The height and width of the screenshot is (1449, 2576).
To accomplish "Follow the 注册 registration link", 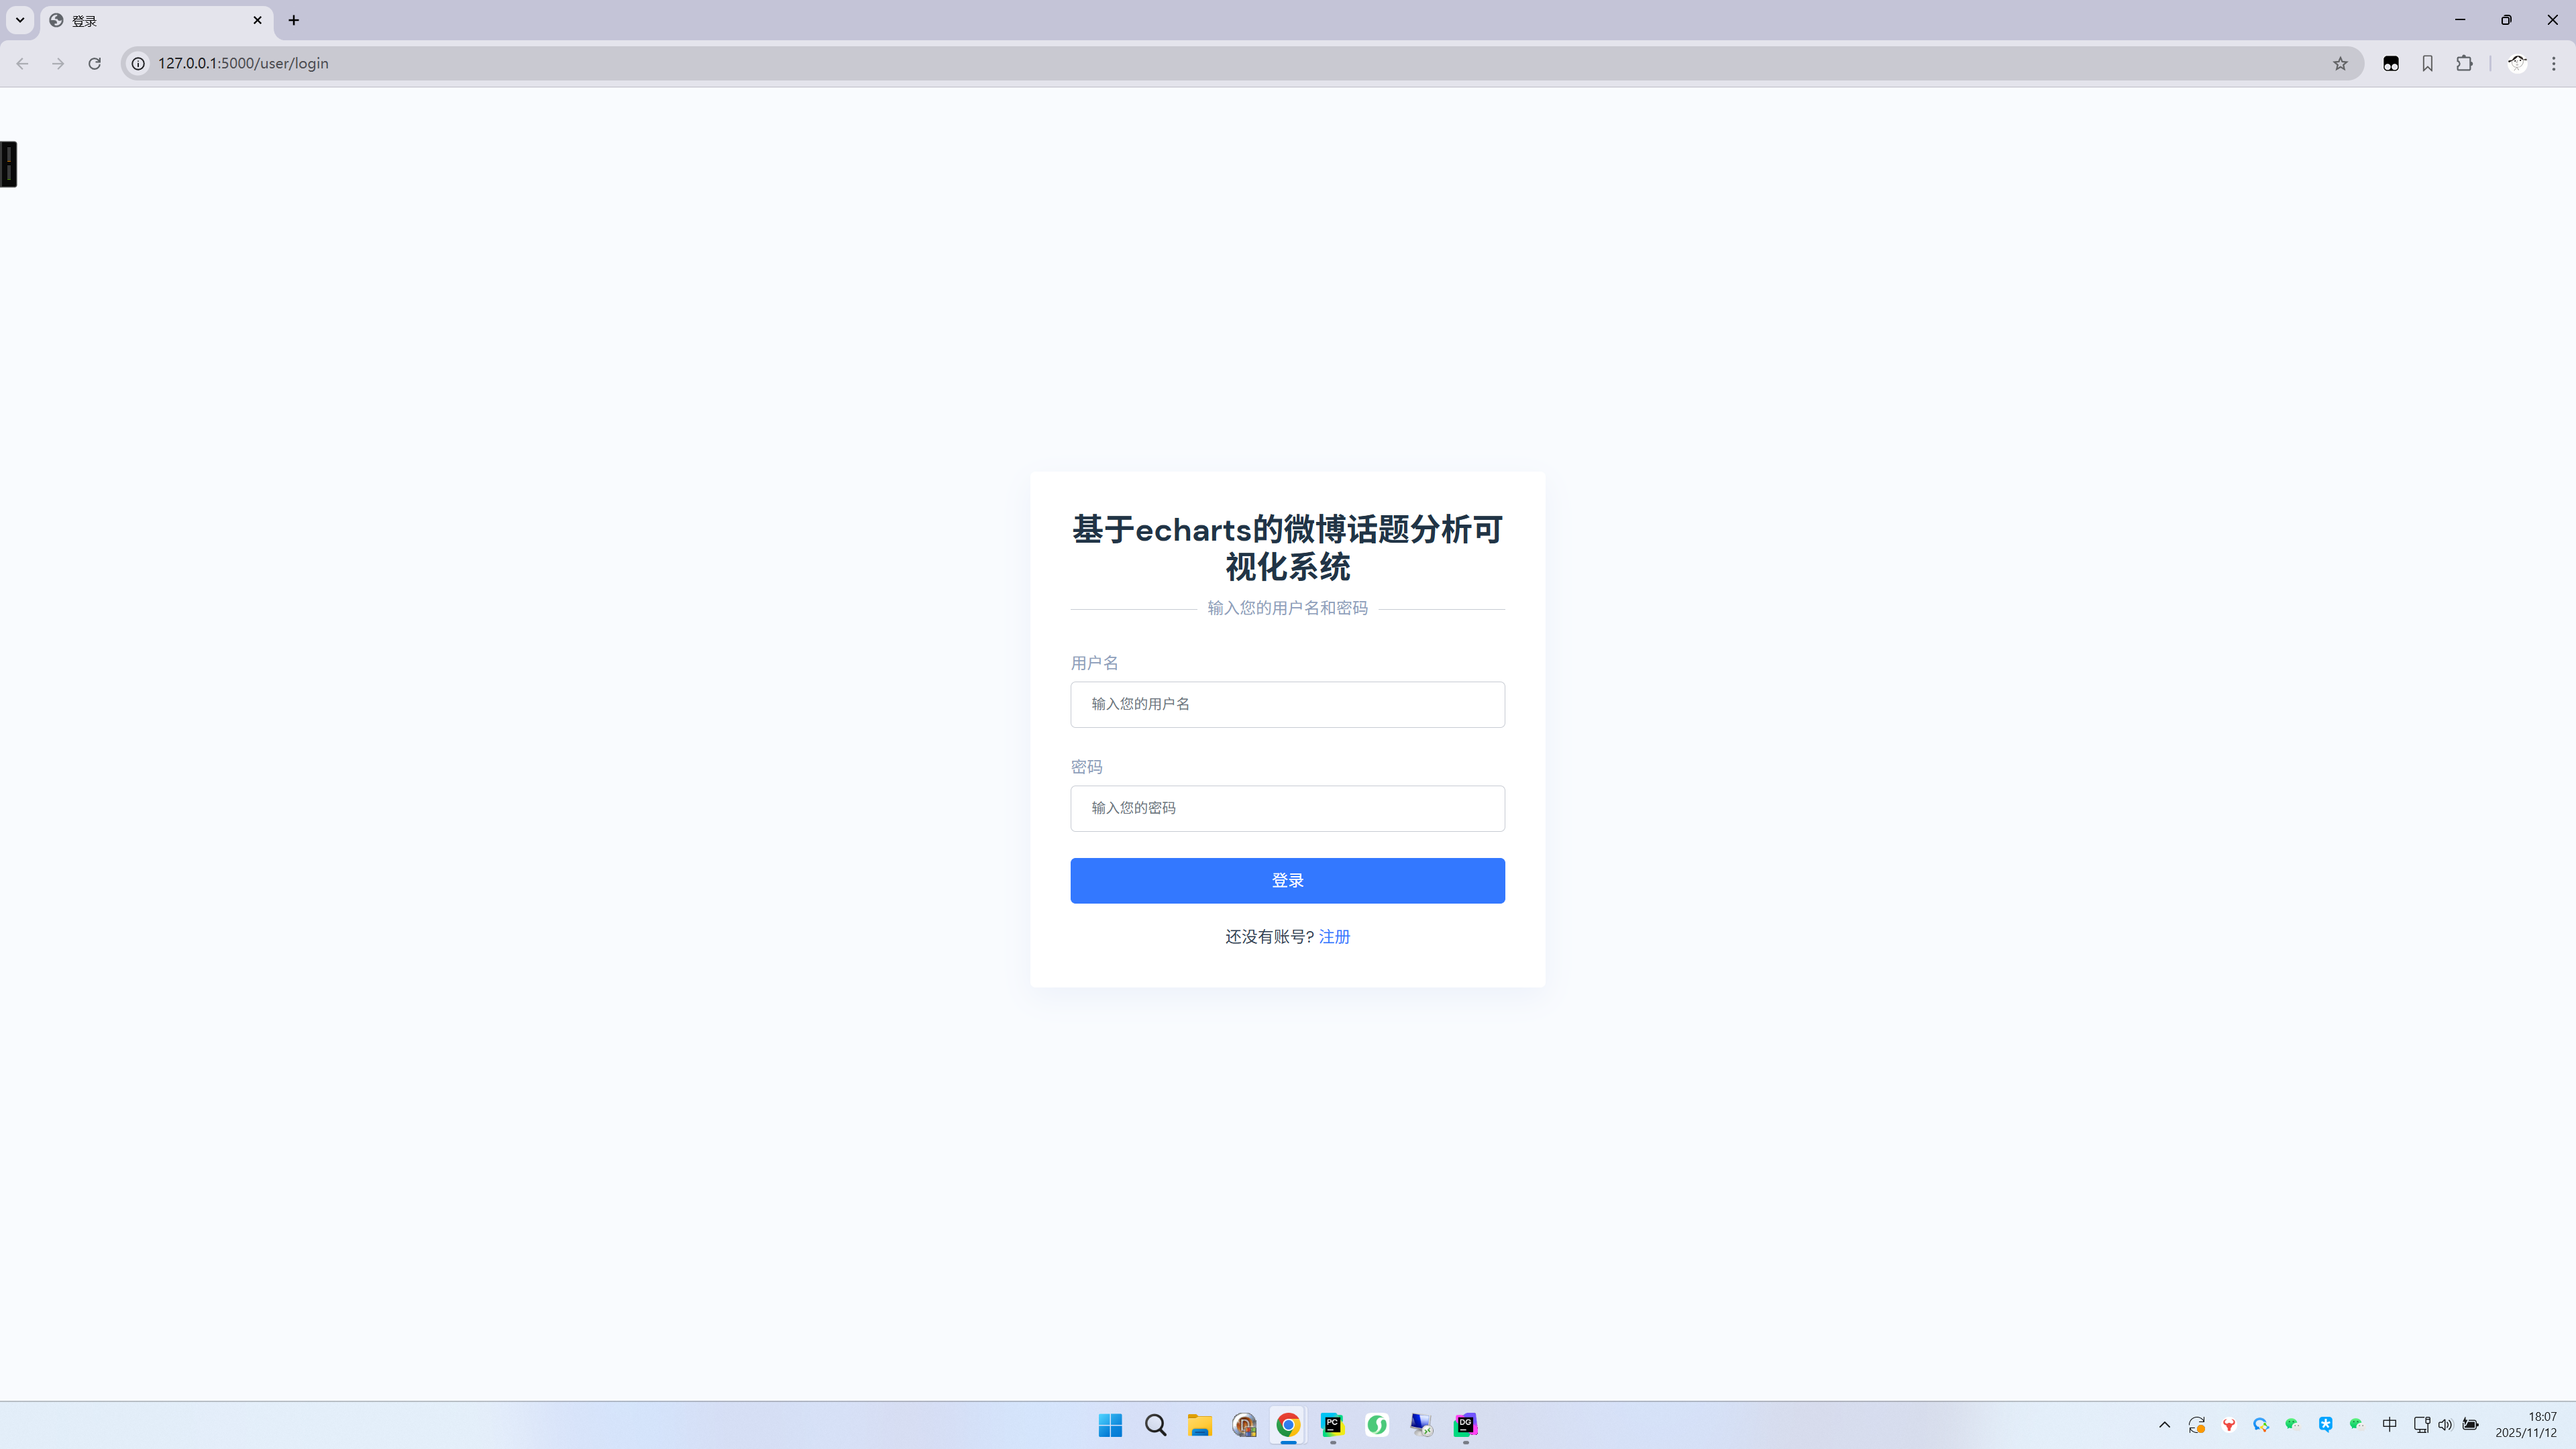I will tap(1334, 936).
